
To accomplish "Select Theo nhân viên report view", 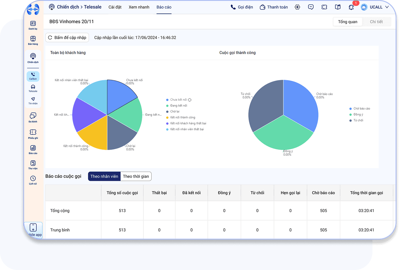I will (x=104, y=176).
